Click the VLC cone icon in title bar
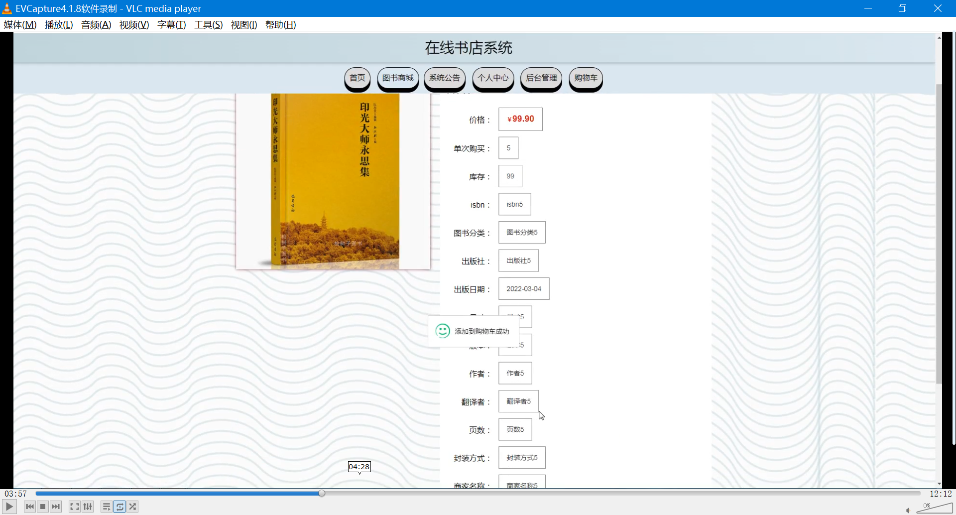The height and width of the screenshot is (515, 956). (x=7, y=8)
